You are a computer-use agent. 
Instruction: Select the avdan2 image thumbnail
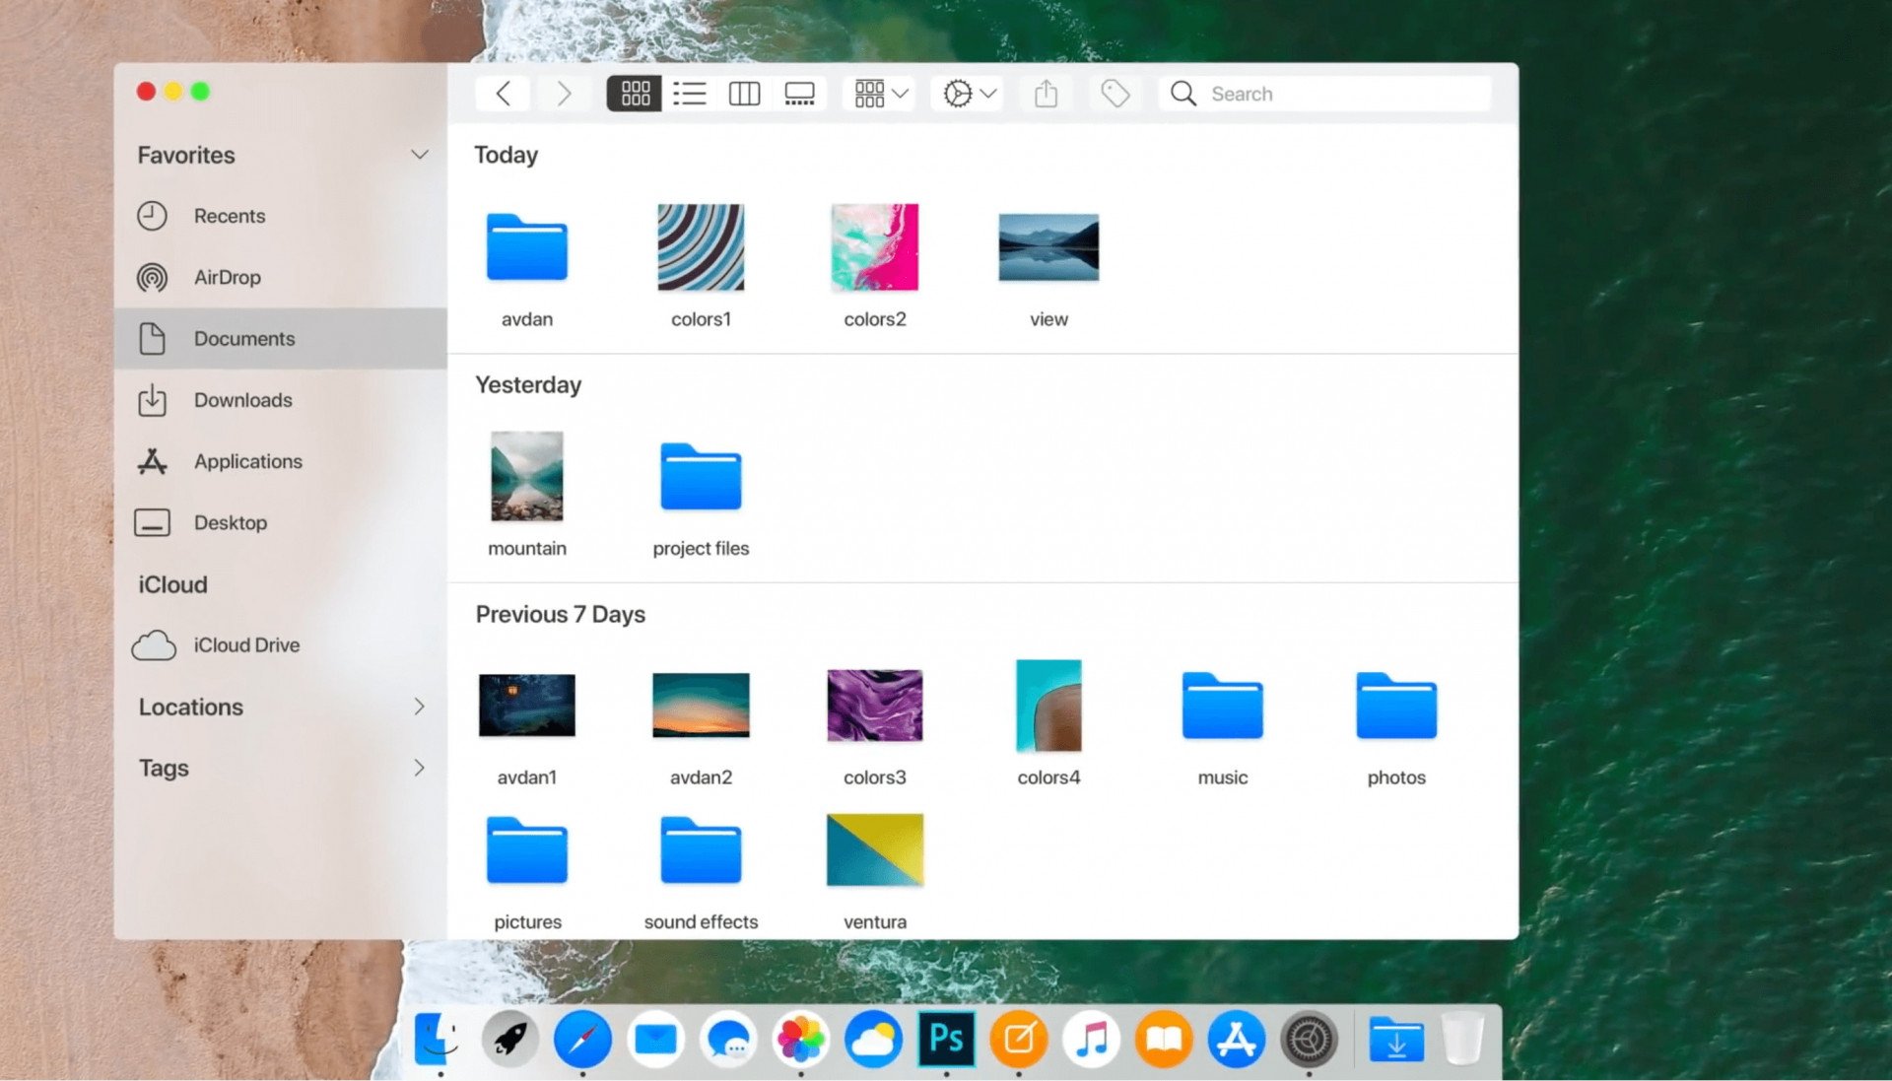[x=701, y=706]
